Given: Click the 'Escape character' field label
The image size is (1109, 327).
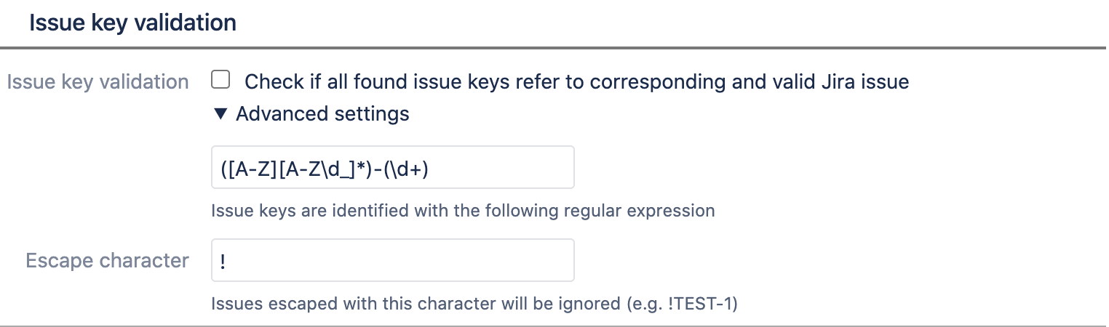Looking at the screenshot, I should [108, 260].
